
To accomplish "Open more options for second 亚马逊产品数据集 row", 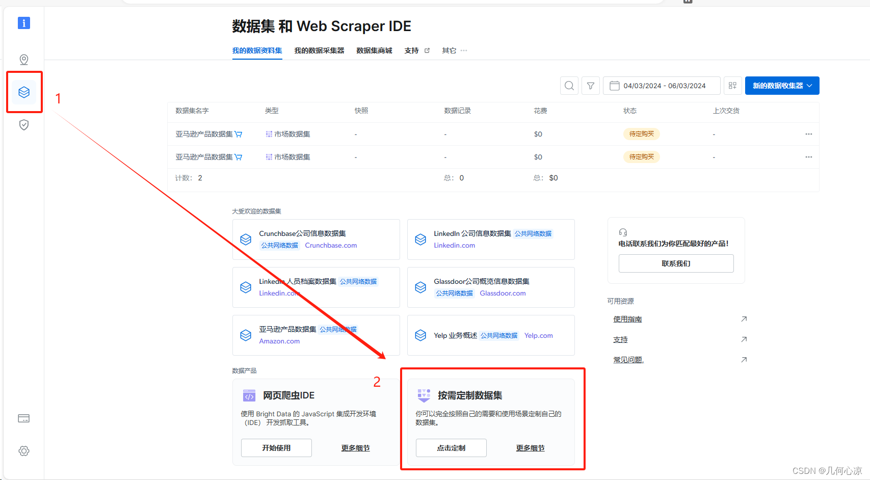I will pyautogui.click(x=809, y=157).
